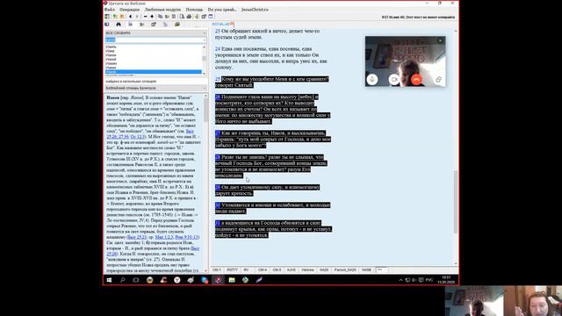Open the Помощь menu
Screen dimensions: 562x316
pos(194,10)
